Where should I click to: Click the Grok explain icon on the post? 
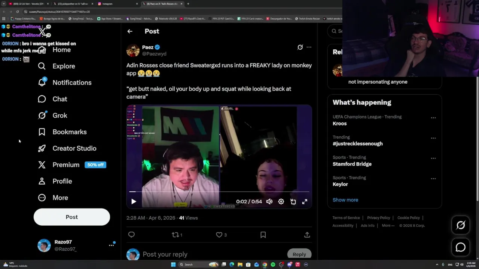point(300,47)
